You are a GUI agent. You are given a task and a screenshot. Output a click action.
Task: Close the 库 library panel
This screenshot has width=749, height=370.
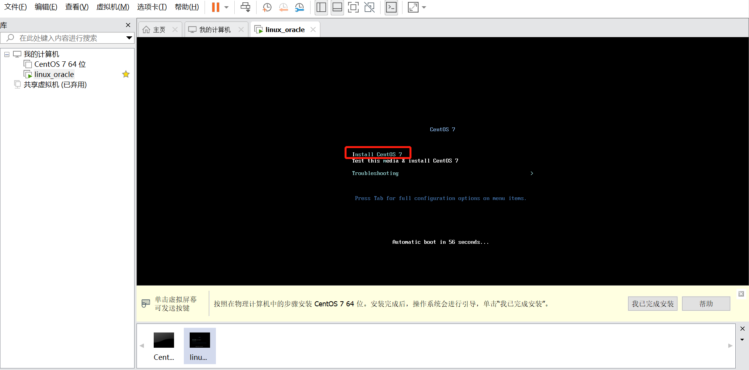point(128,25)
